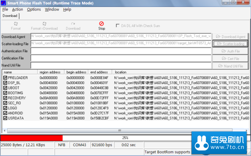Uncheck the USRDATA partition checkbox
Image resolution: width=251 pixels, height=156 pixels.
(5, 118)
